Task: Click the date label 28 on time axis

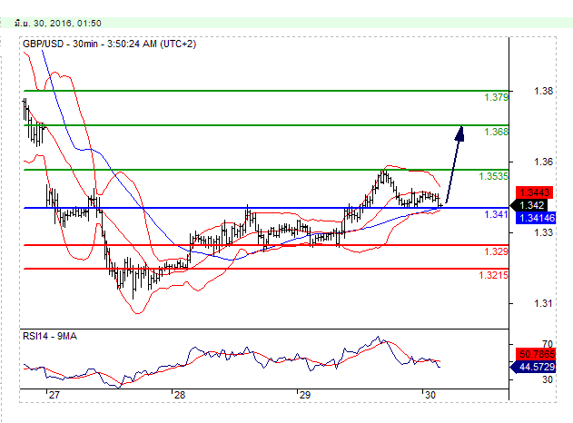Action: click(x=180, y=395)
